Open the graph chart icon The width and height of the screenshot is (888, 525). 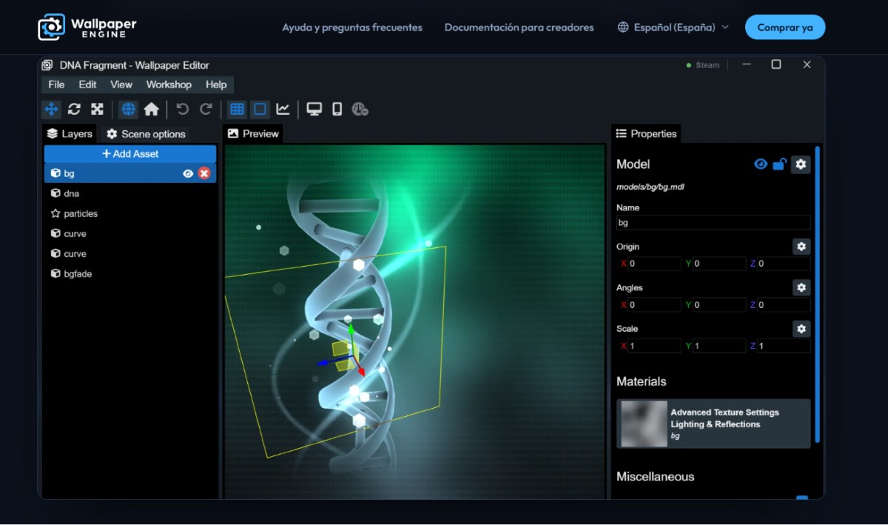(x=283, y=110)
